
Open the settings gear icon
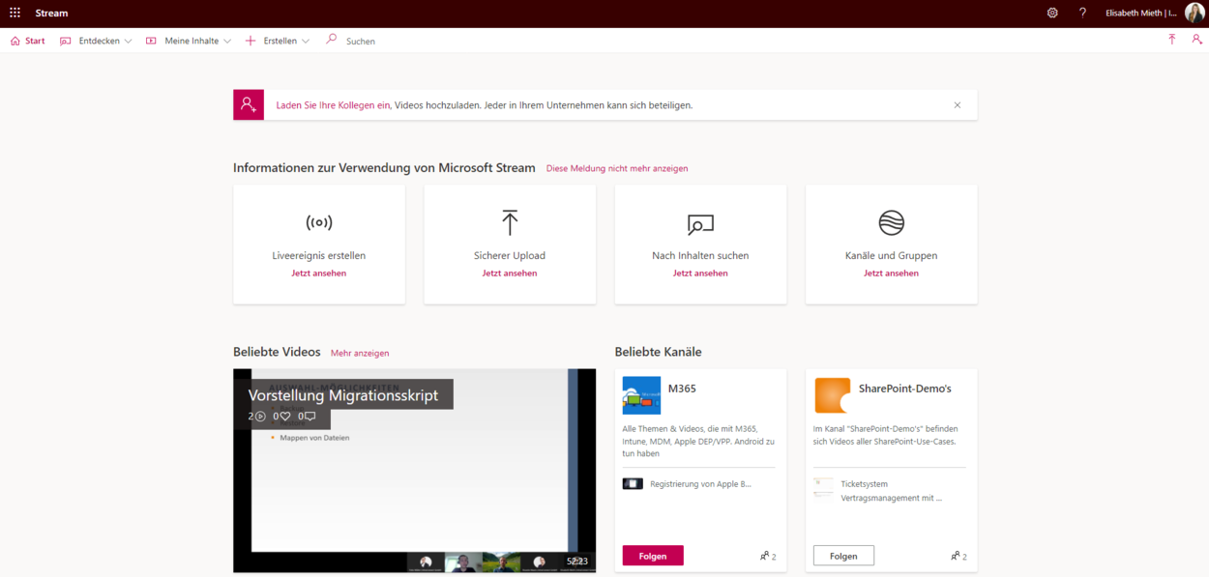click(1052, 13)
